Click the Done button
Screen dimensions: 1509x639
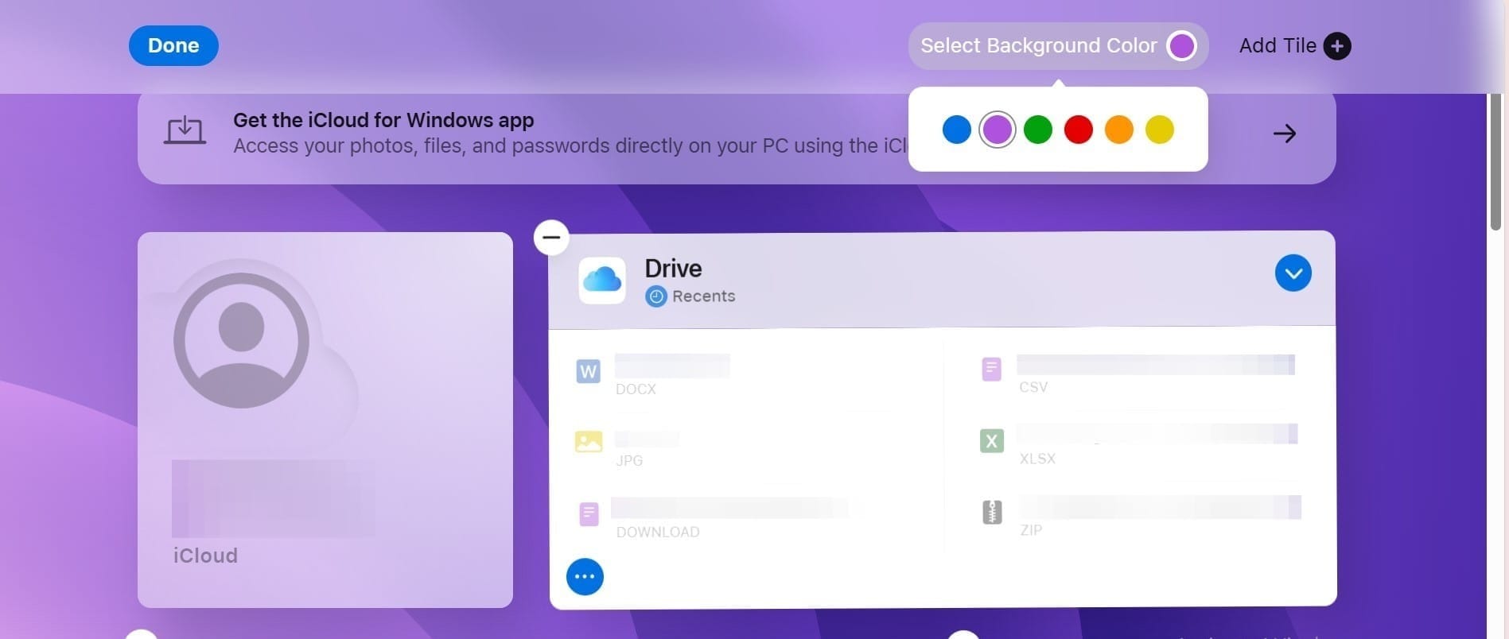(x=173, y=45)
